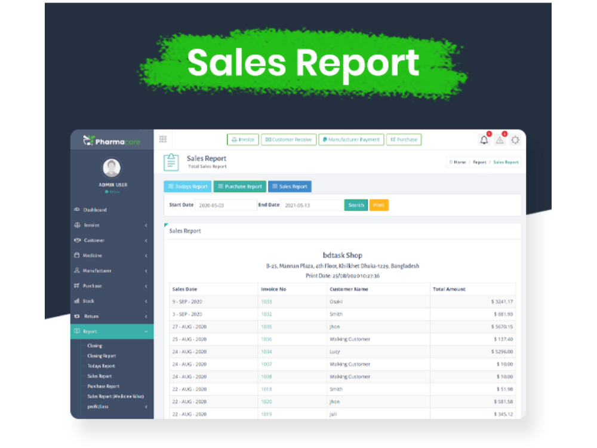
Task: Expand the Invoice menu chevron
Action: (x=146, y=225)
